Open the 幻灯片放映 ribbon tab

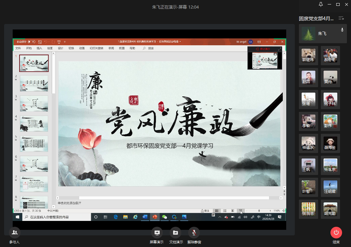coord(96,48)
